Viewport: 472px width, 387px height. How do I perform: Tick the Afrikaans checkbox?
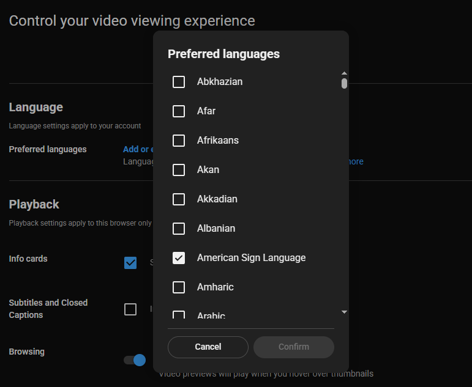[x=179, y=141]
